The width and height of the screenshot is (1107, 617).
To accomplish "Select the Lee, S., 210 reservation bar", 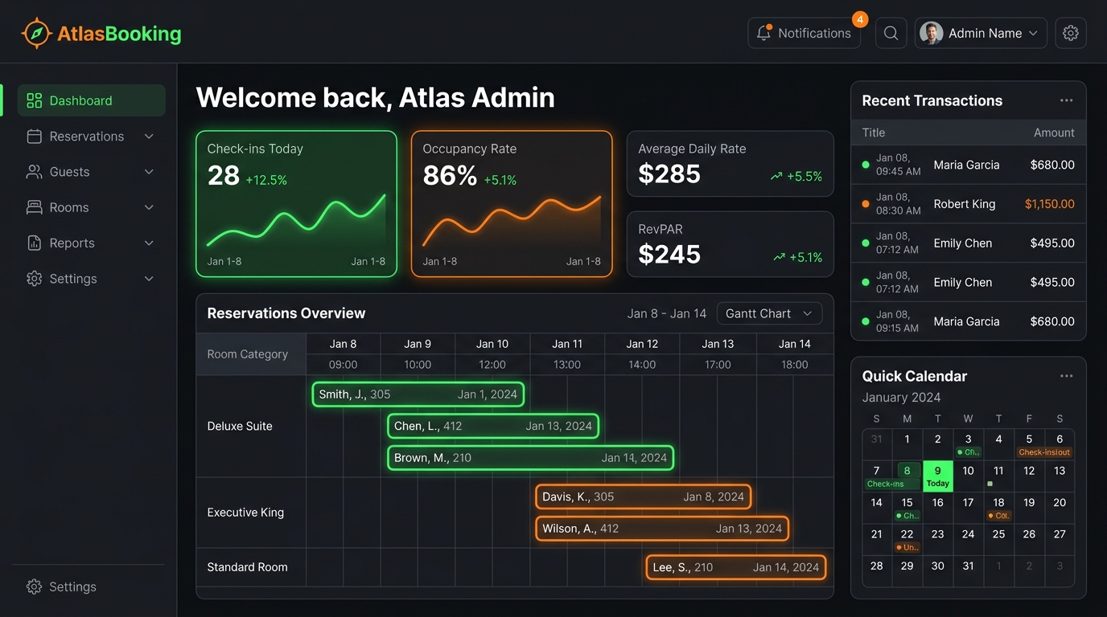I will click(736, 567).
